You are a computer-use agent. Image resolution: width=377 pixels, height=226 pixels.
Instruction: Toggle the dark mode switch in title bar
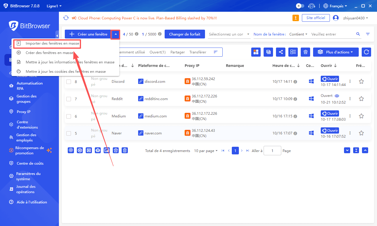300,6
